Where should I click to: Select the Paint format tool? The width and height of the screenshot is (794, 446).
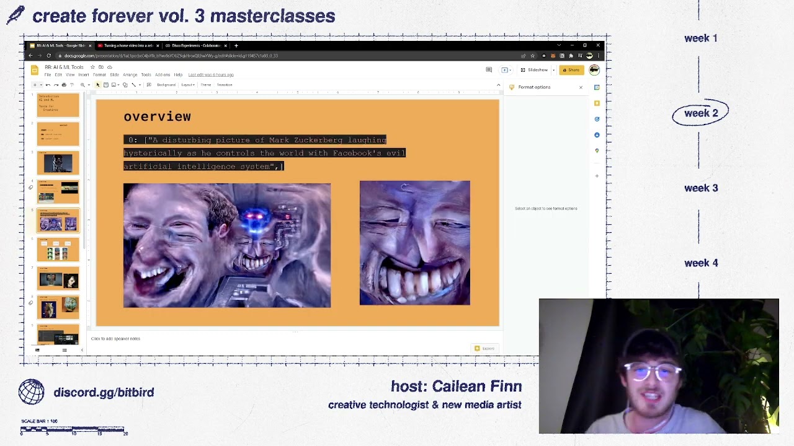coord(72,85)
